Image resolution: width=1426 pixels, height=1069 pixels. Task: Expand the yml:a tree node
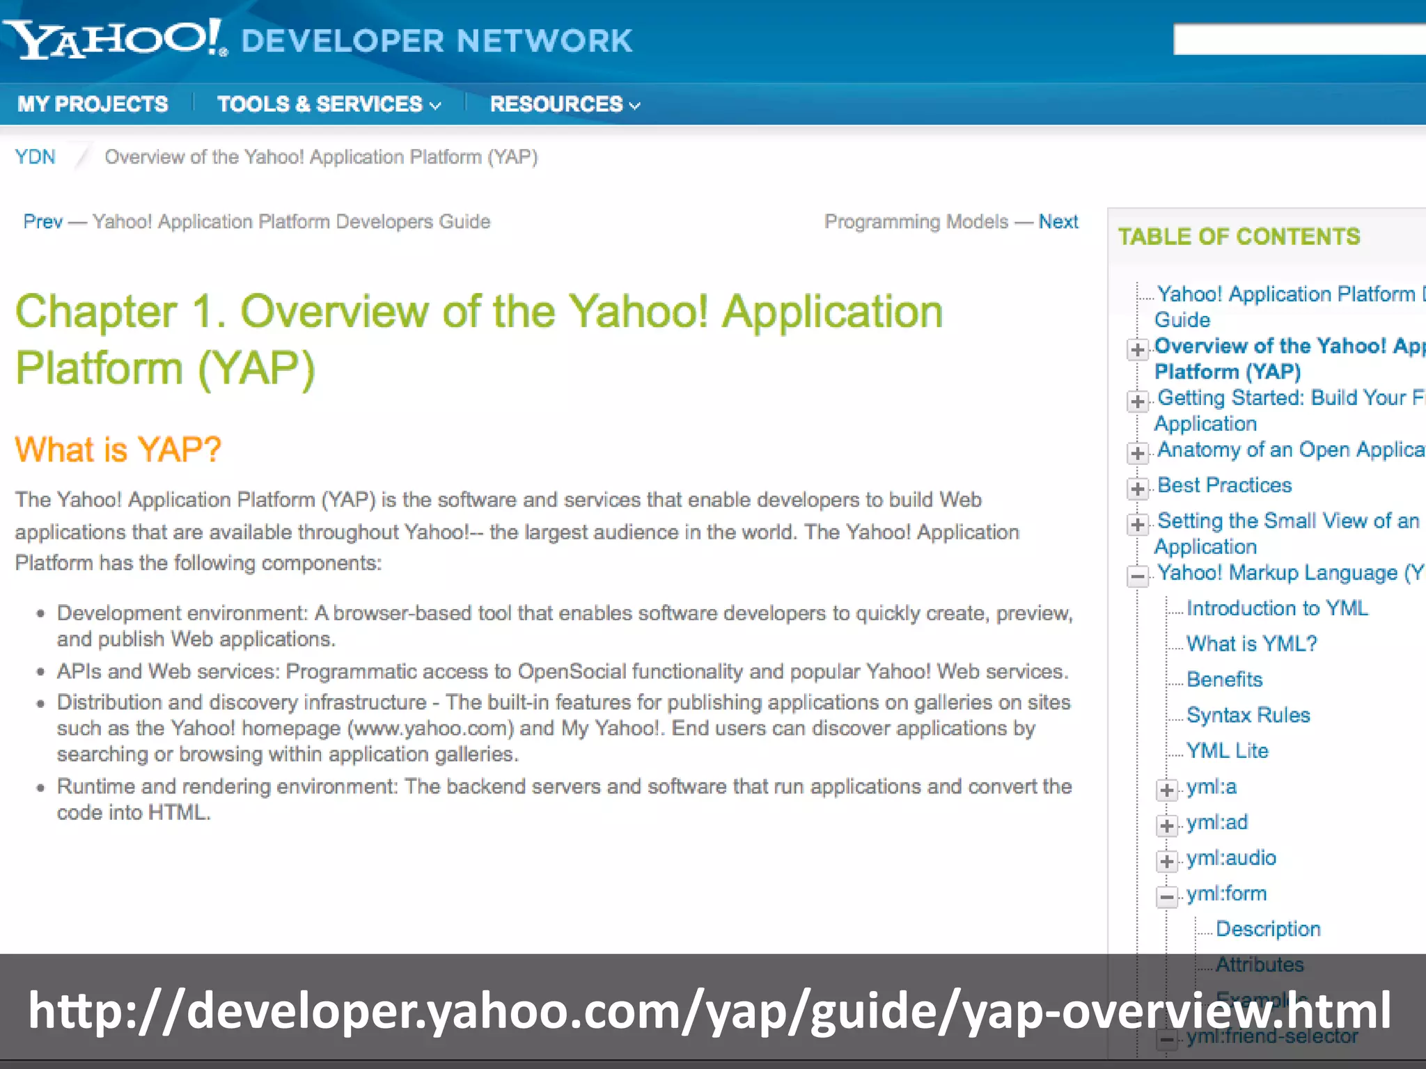[1167, 791]
